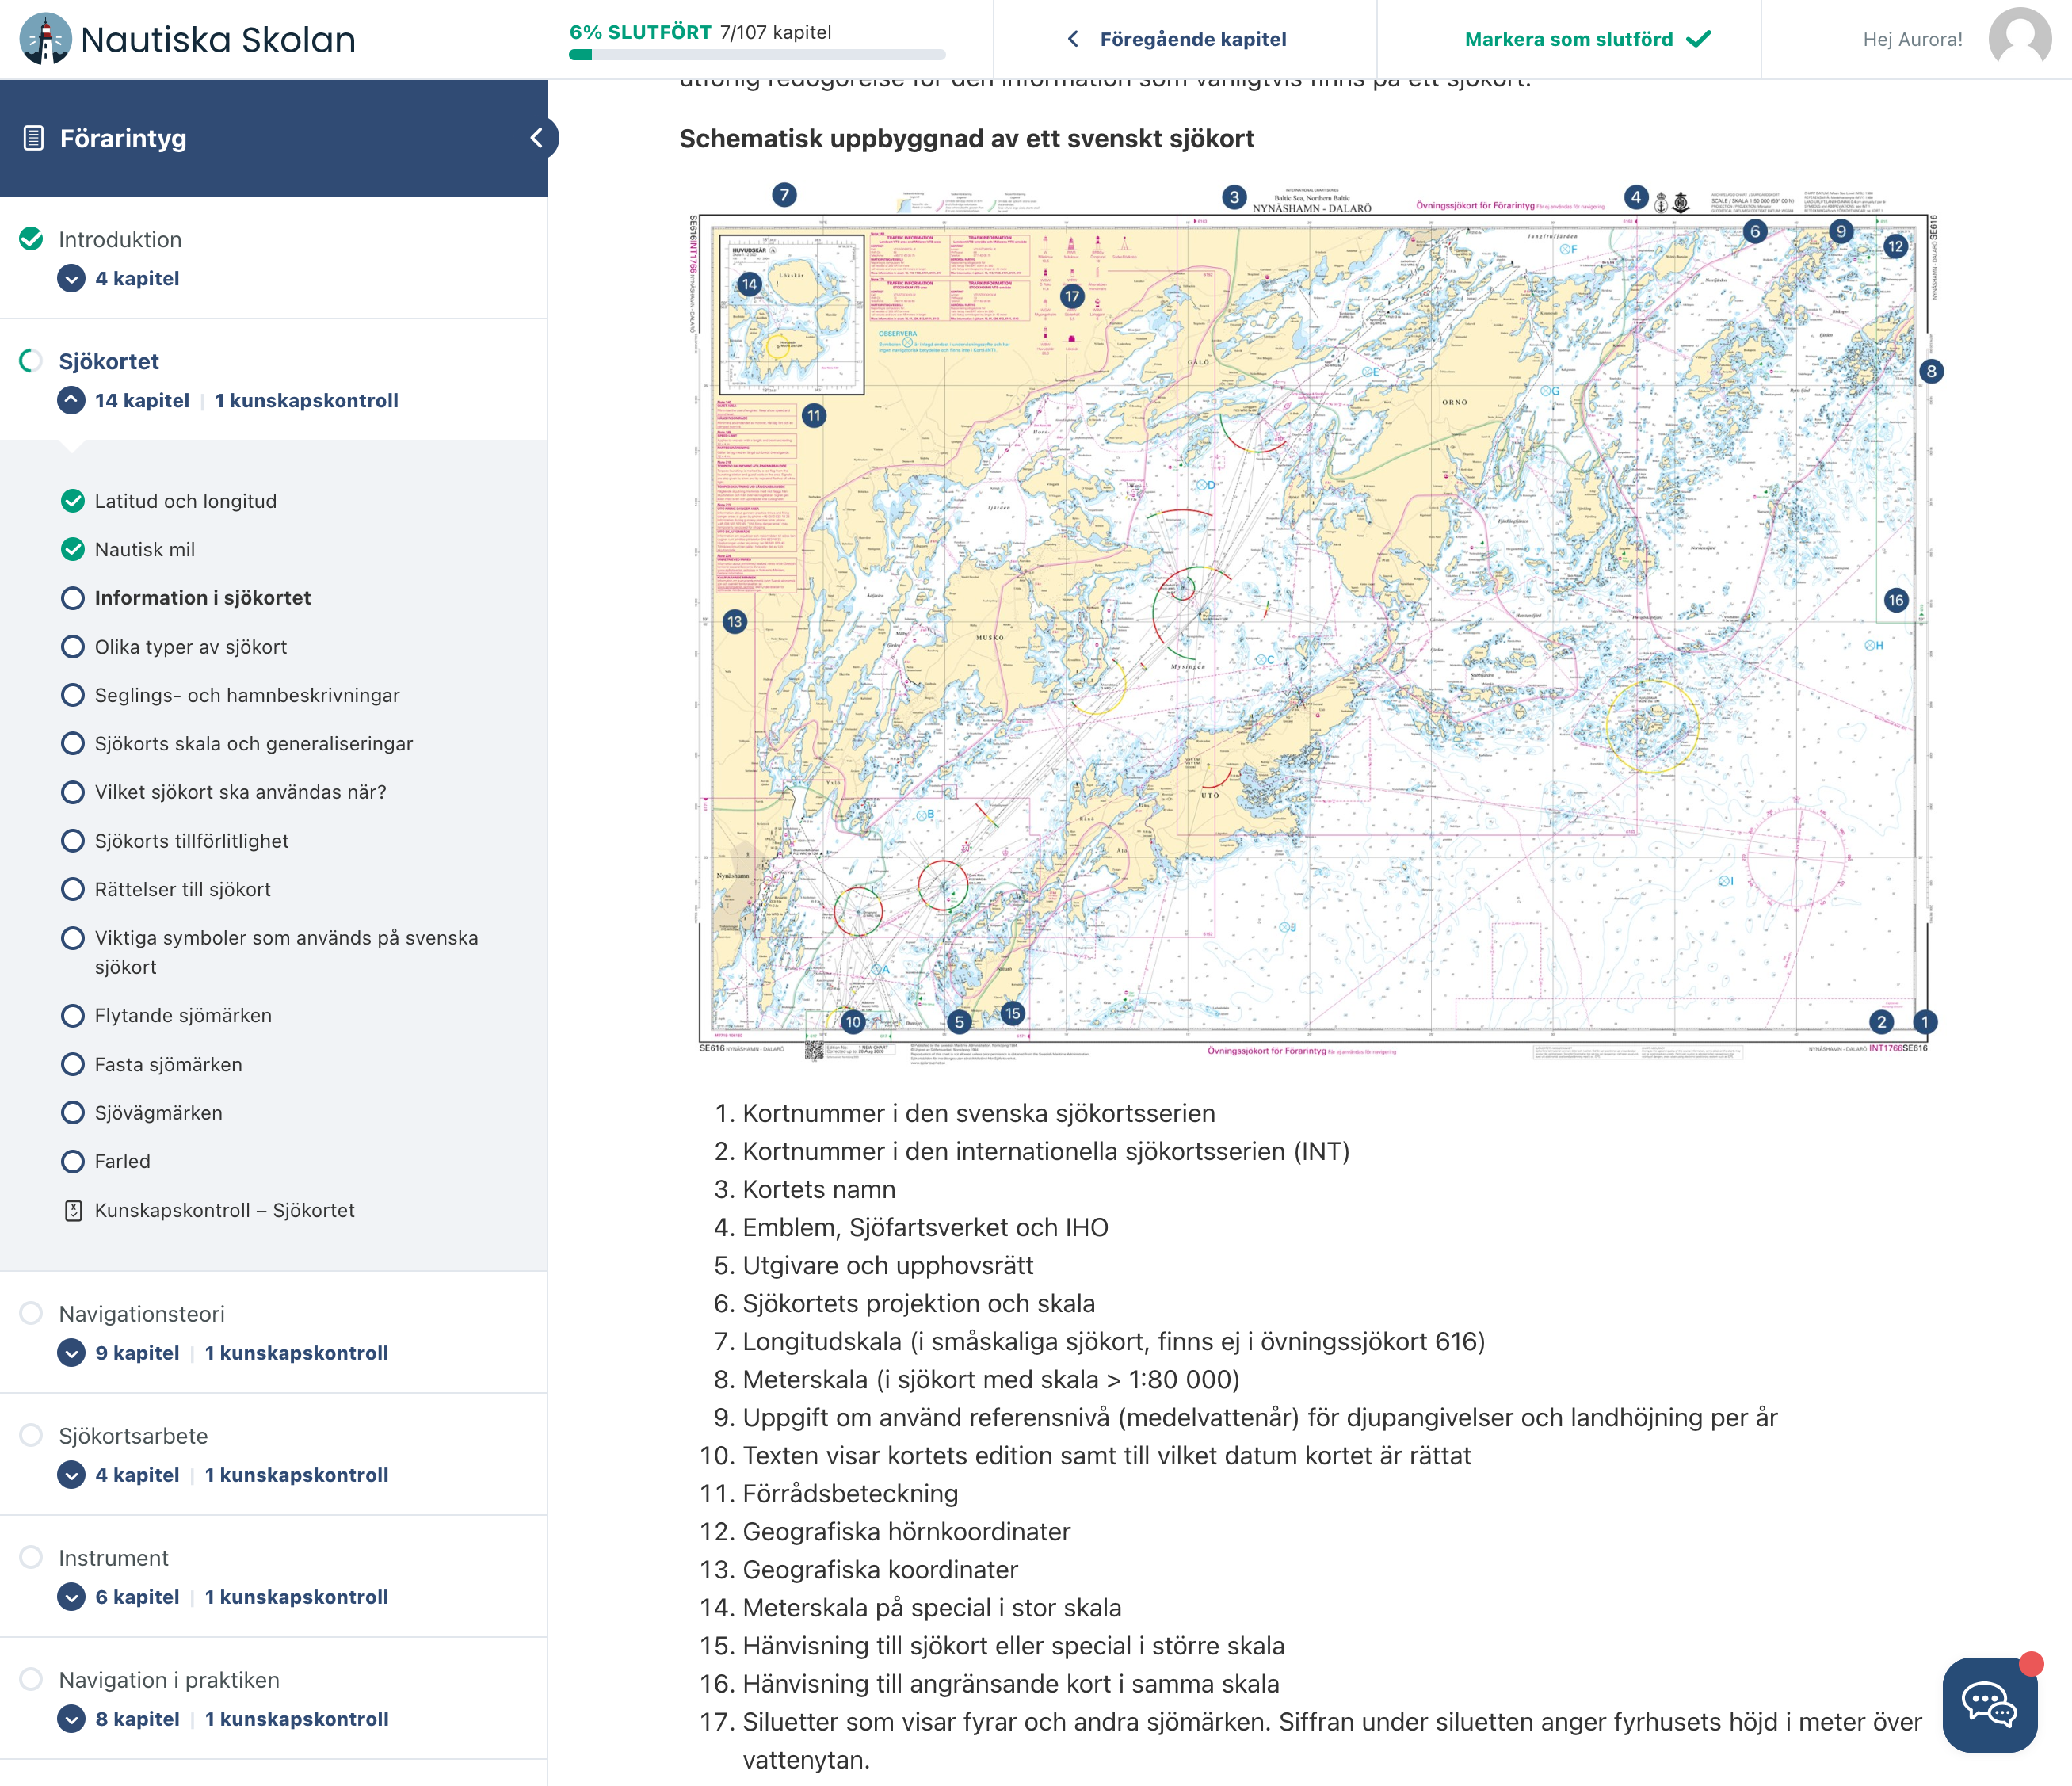2072x1786 pixels.
Task: Click the user profile avatar
Action: pos(2019,39)
